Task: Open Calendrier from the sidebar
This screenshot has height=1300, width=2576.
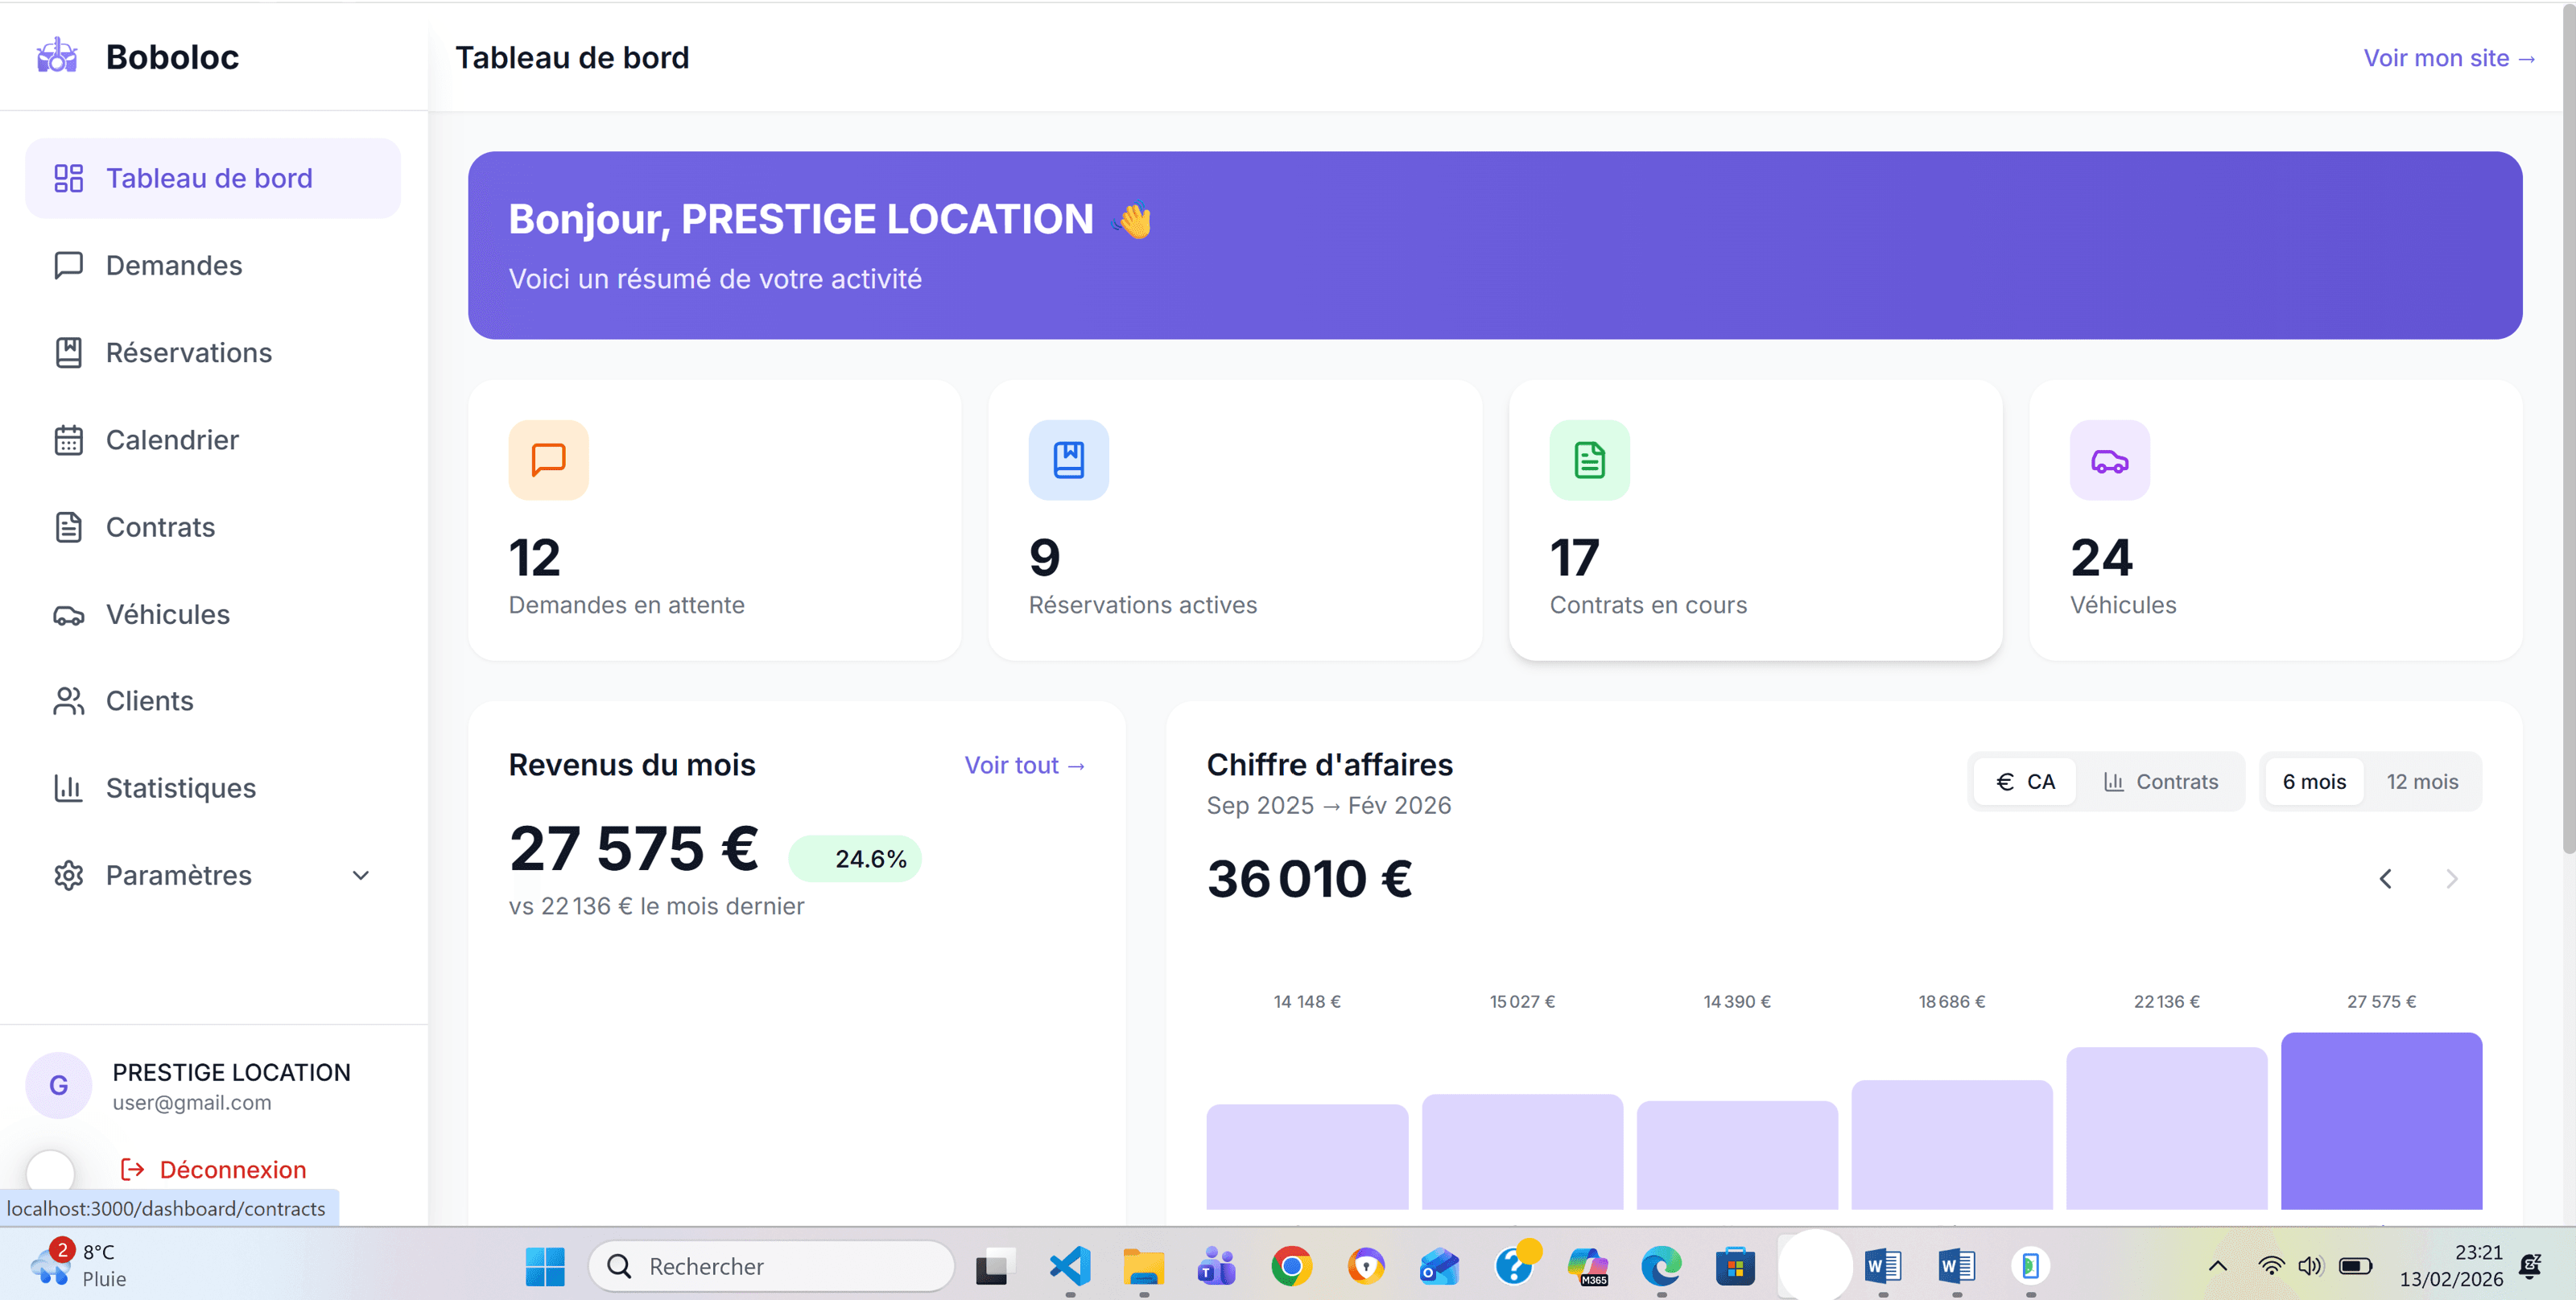Action: [172, 440]
